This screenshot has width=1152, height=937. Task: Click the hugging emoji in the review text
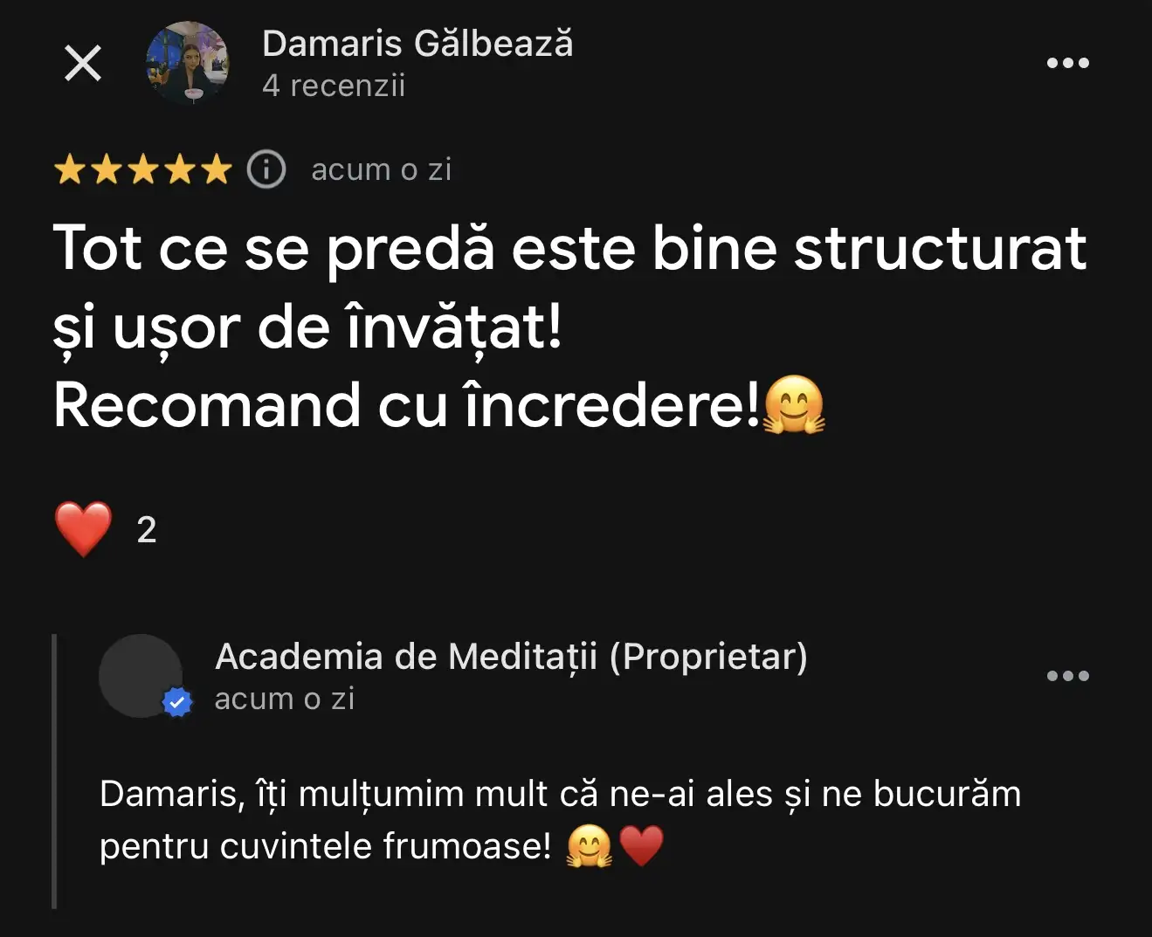794,405
